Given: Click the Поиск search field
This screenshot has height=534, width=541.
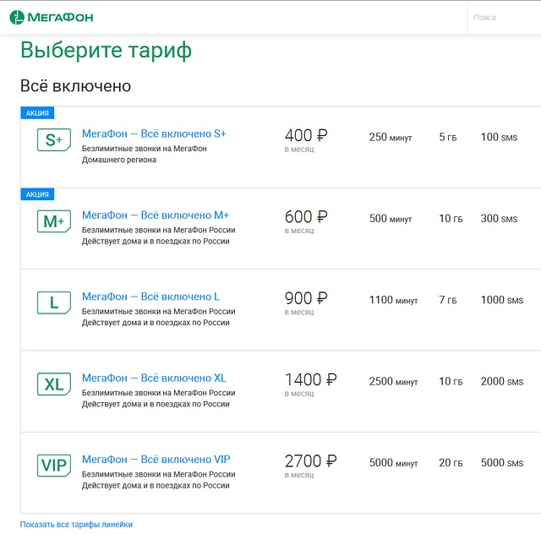Looking at the screenshot, I should 505,17.
